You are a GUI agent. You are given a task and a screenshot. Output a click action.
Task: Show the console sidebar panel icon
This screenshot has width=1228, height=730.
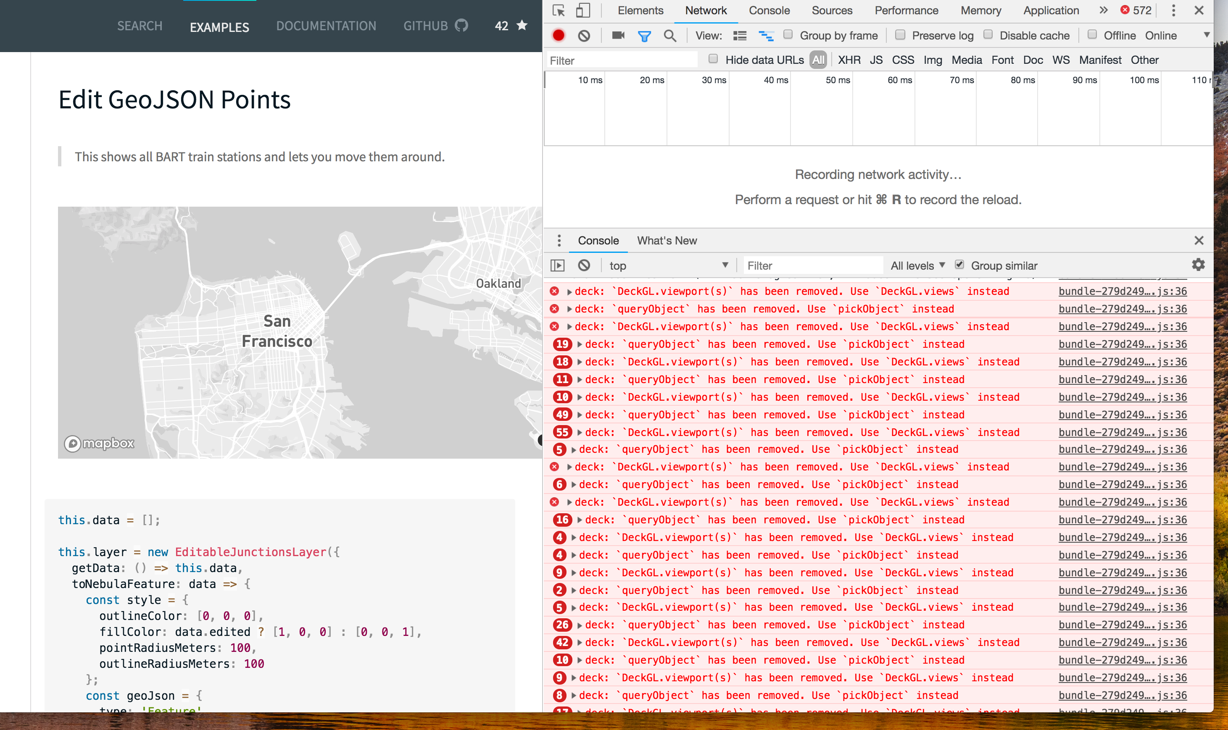coord(557,265)
